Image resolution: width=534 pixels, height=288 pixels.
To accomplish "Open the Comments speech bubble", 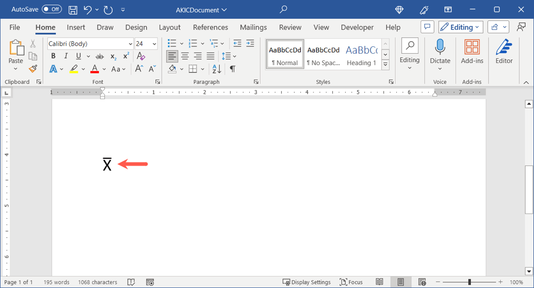I will click(428, 27).
